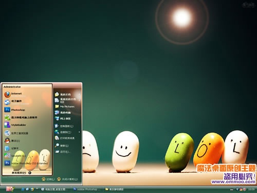Expand the Connect To submenu arrow
257x193 pixels.
pos(79,132)
